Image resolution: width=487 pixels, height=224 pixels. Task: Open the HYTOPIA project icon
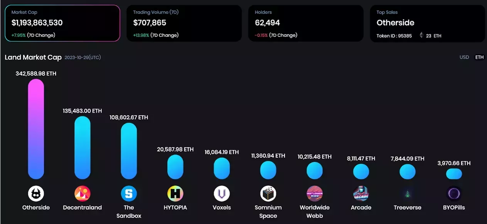coord(175,193)
